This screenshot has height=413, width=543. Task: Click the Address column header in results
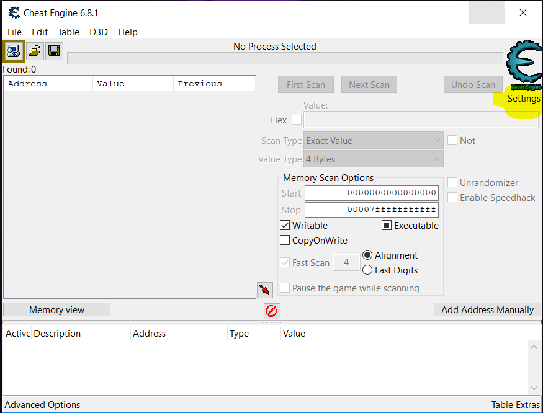click(x=48, y=84)
